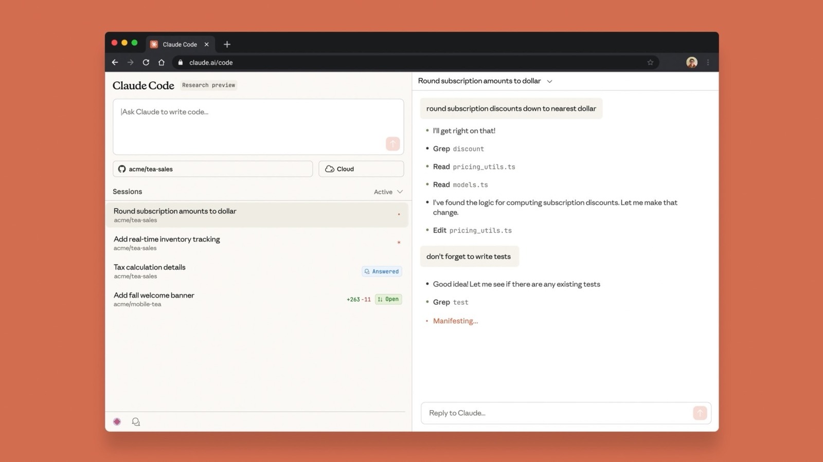823x462 pixels.
Task: Open the browser three-dot menu
Action: point(708,62)
